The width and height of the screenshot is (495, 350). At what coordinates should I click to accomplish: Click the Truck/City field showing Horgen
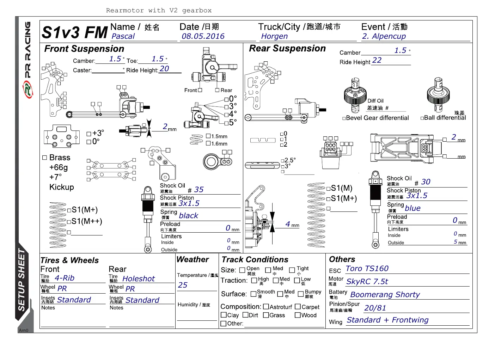click(x=307, y=37)
